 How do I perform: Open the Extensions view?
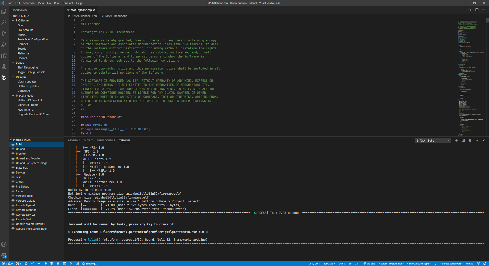(x=4, y=55)
